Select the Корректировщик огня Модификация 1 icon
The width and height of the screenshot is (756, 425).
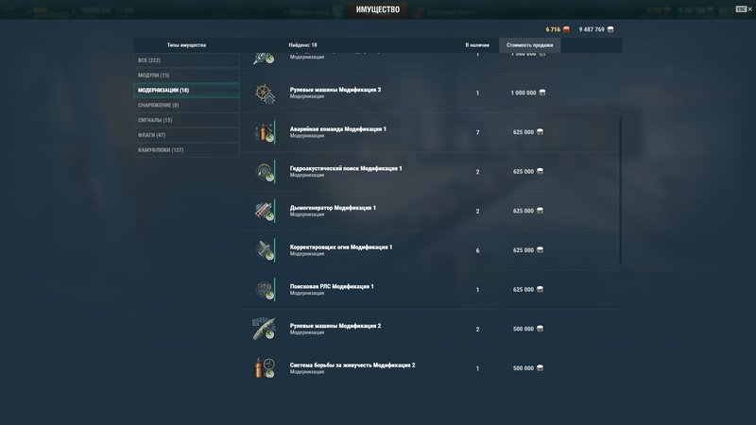(x=264, y=250)
